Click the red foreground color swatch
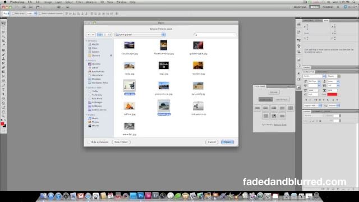The height and width of the screenshot is (202, 359). 2,124
